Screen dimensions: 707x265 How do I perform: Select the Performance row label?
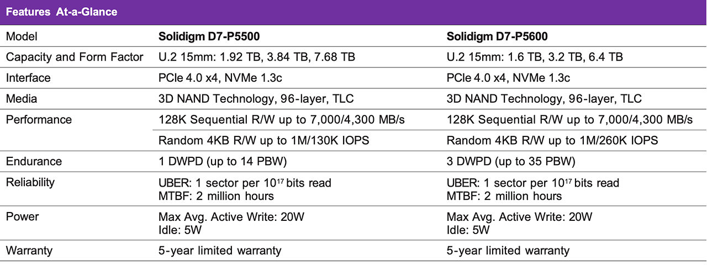coord(39,119)
